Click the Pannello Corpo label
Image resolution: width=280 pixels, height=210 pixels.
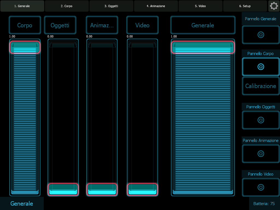(x=261, y=54)
